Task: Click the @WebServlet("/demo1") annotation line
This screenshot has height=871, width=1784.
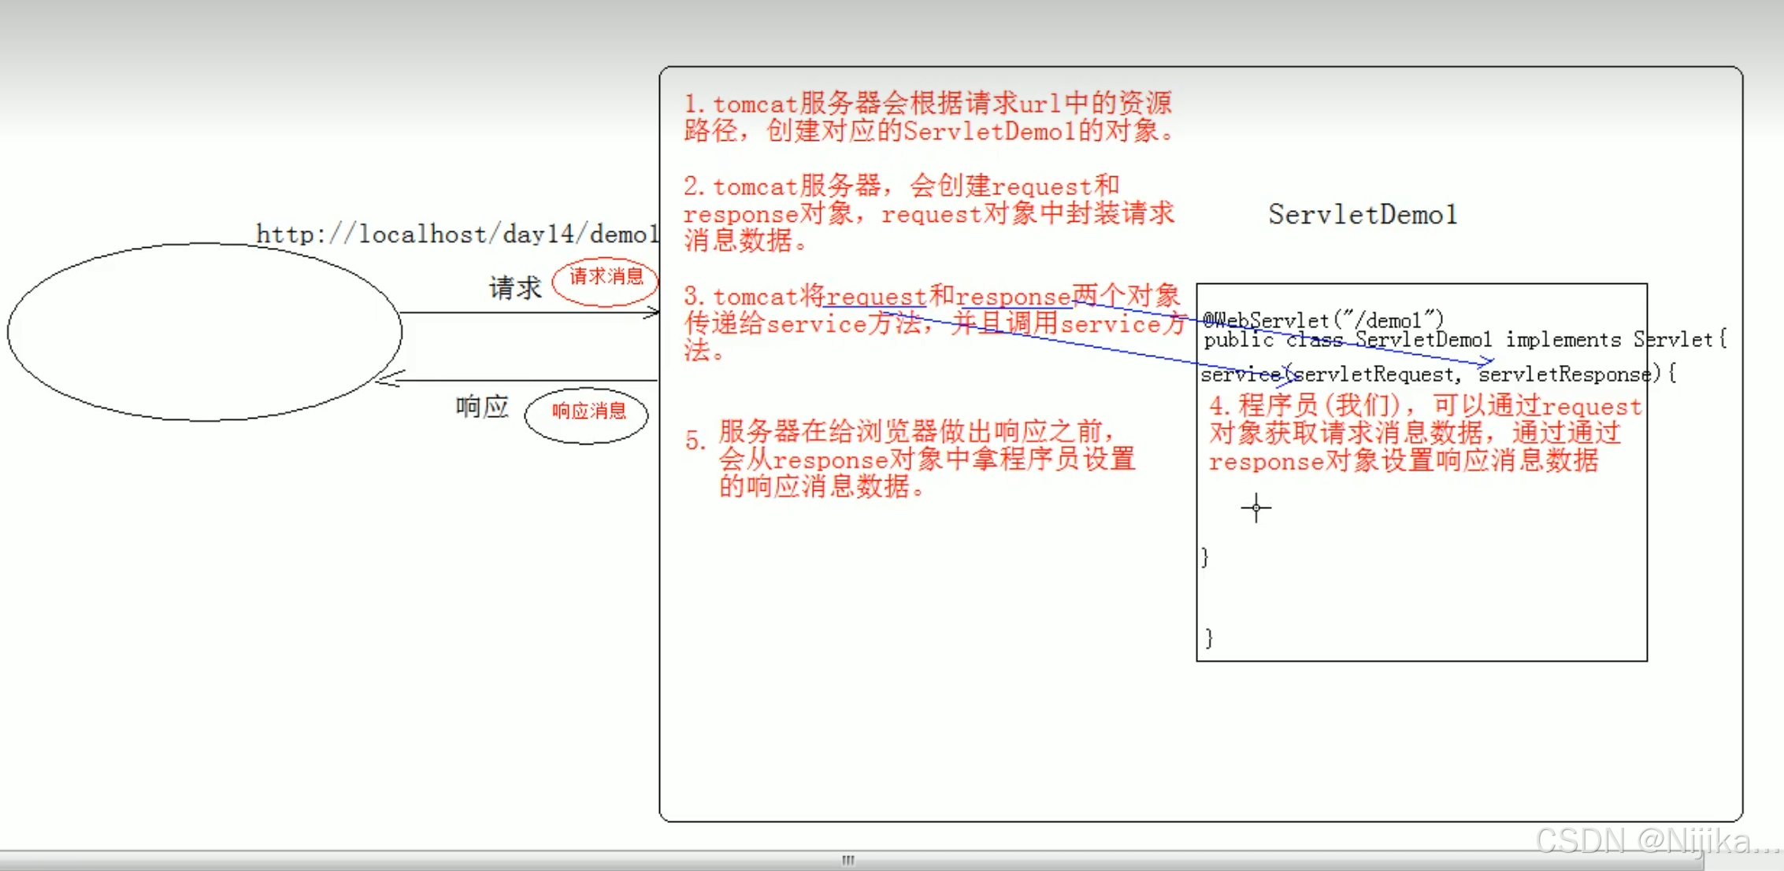Action: coord(1323,319)
